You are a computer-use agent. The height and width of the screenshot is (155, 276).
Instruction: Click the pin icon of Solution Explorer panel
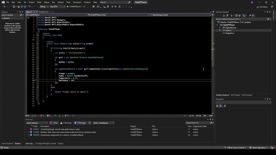pos(267,12)
